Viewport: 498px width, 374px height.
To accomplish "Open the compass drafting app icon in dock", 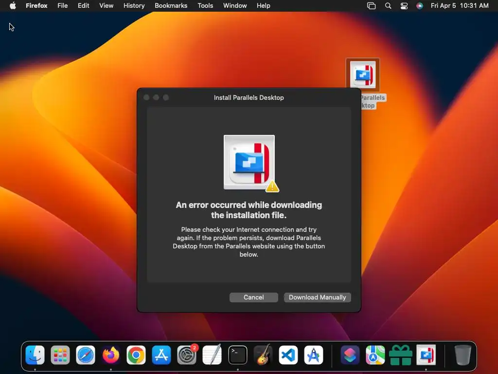I will (x=314, y=355).
